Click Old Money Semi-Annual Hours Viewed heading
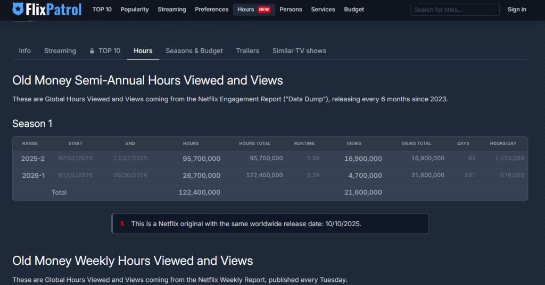The width and height of the screenshot is (545, 285). click(x=147, y=81)
